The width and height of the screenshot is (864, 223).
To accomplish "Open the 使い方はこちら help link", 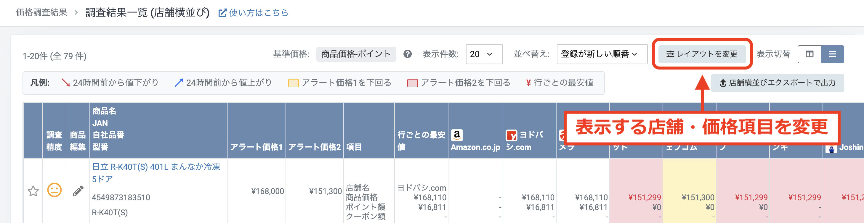I will pyautogui.click(x=254, y=13).
